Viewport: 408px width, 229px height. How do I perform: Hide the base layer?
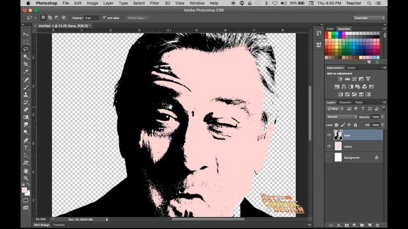coord(329,135)
